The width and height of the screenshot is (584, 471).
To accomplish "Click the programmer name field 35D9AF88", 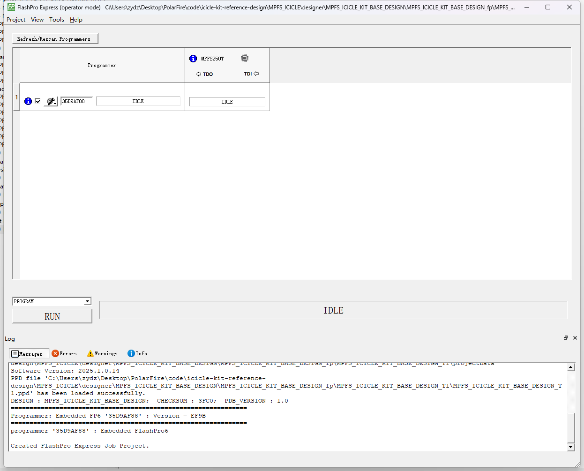I will tap(76, 101).
